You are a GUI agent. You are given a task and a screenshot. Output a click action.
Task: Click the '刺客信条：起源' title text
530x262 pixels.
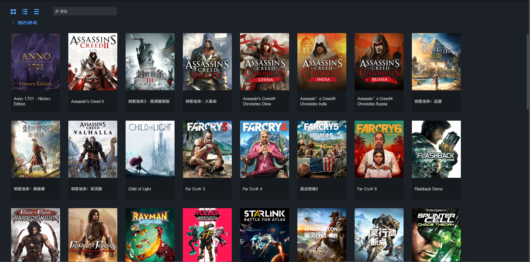(x=428, y=101)
